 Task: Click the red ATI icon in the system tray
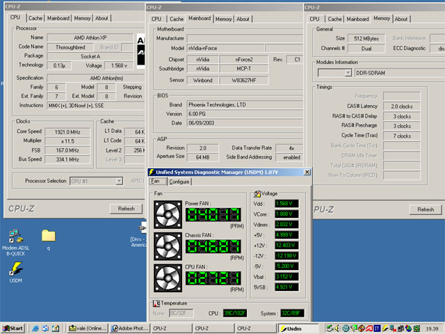[369, 328]
